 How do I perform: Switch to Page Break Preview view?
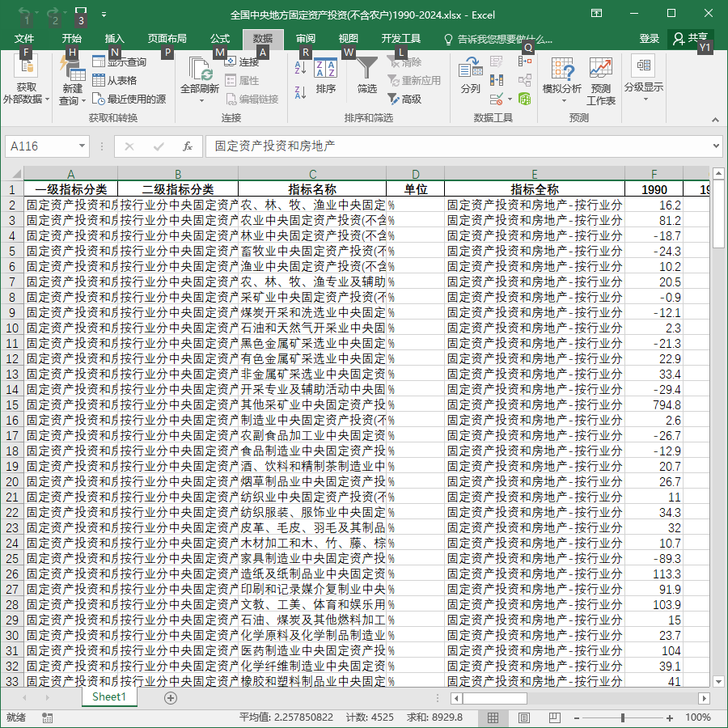tap(554, 717)
